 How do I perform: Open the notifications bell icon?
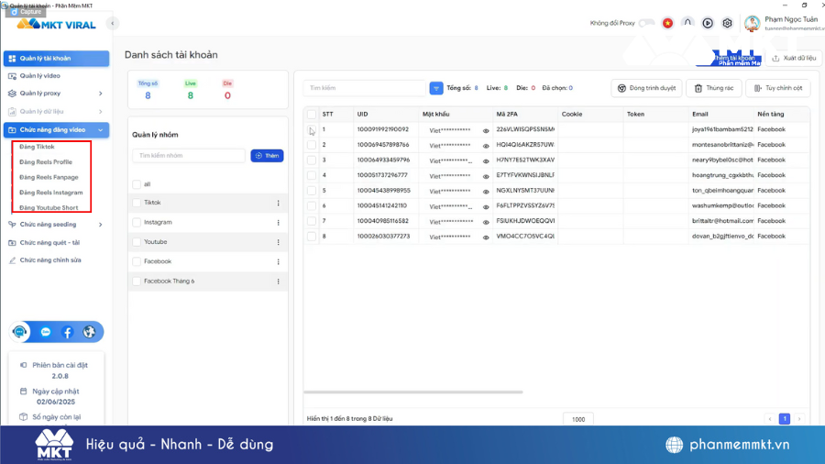click(687, 23)
